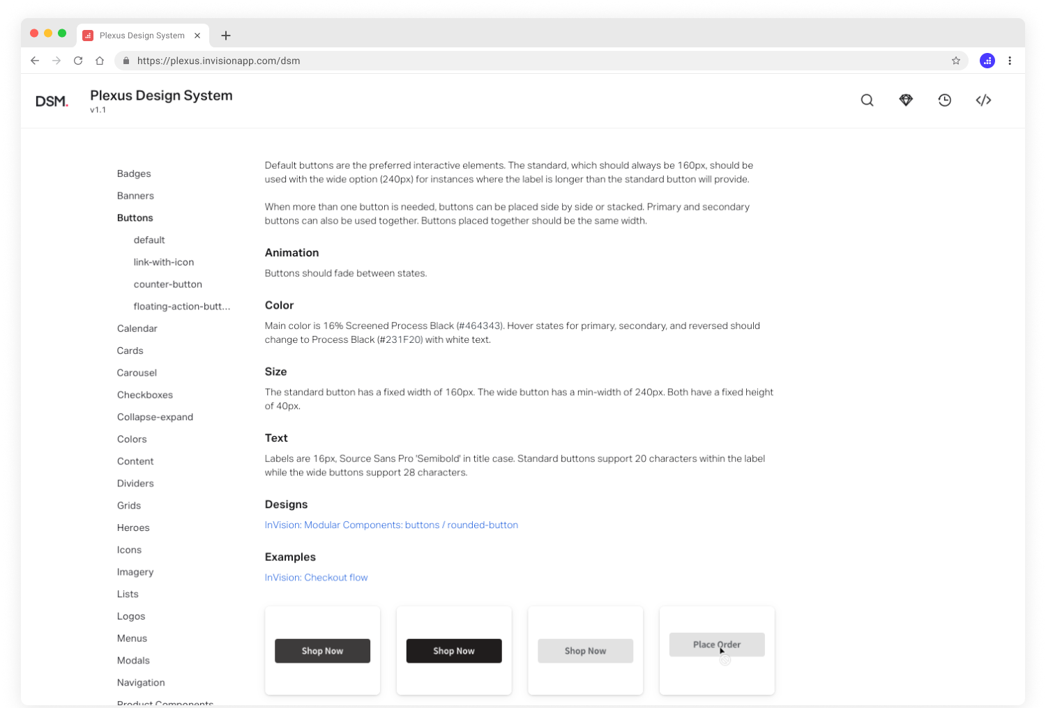Open Banners in the sidebar
Screen dimensions: 1046x708
coord(135,196)
